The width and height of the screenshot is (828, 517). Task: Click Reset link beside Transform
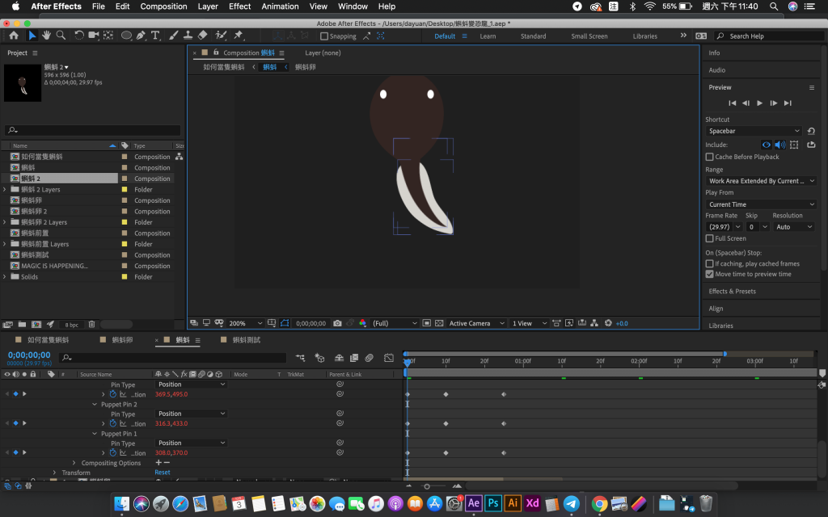(162, 473)
